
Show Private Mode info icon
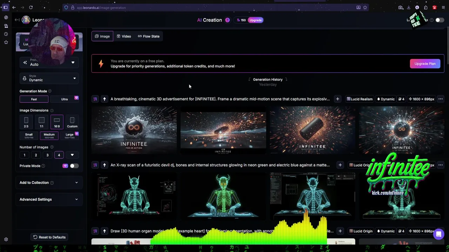[43, 166]
